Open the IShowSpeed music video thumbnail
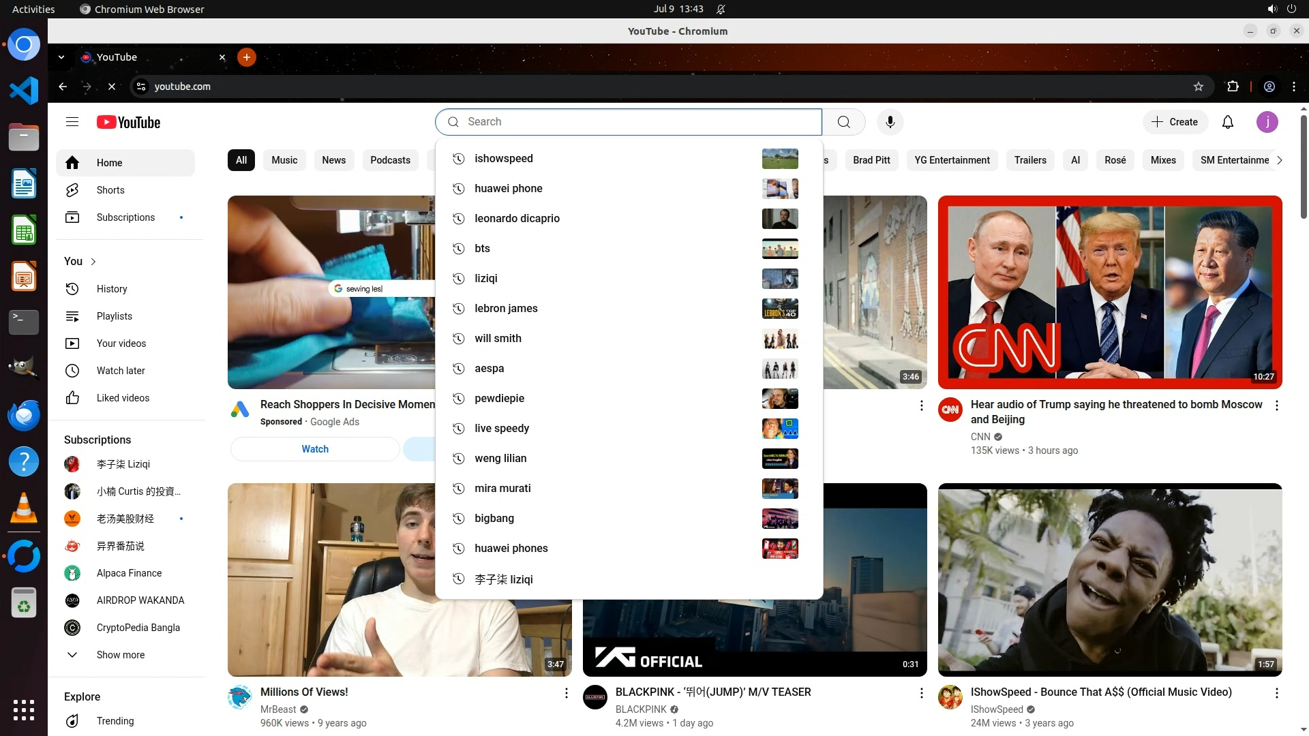1309x736 pixels. point(1109,579)
